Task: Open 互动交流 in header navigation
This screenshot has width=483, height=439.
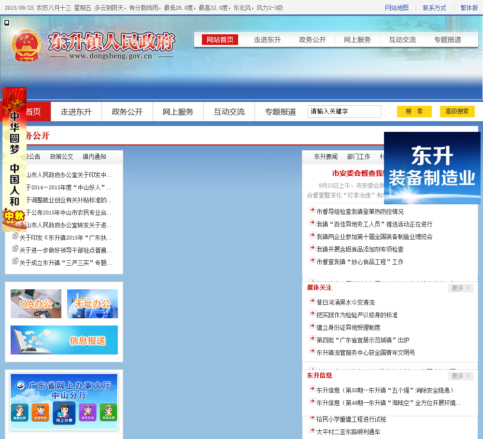Action: [x=402, y=40]
